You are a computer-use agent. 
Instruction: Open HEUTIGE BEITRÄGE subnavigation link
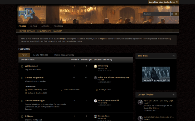pyautogui.click(x=27, y=31)
